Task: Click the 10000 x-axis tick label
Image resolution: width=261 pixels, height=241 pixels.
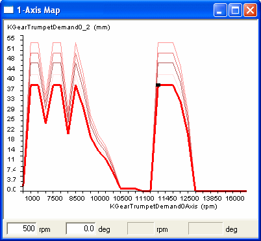Action: pyautogui.click(x=100, y=198)
